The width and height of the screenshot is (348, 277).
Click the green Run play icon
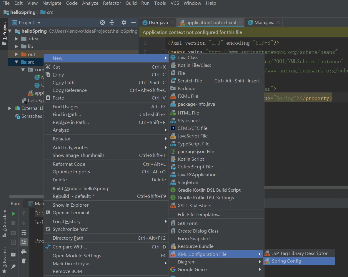point(13,214)
